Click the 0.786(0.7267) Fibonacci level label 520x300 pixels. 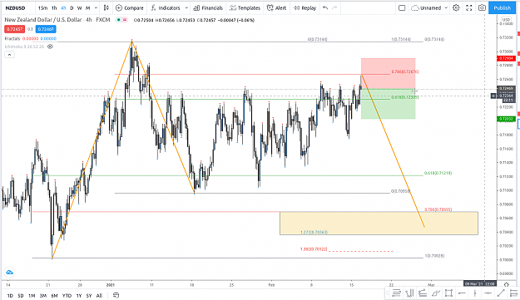(x=405, y=71)
